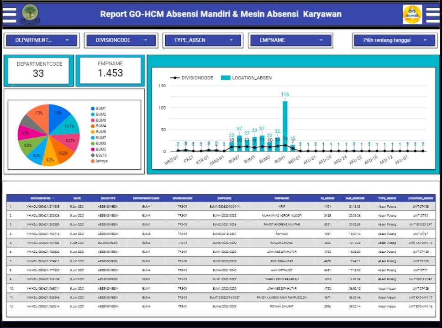Image resolution: width=442 pixels, height=328 pixels.
Task: Sort table by the JAM_ABSENSI column header
Action: tap(354, 198)
